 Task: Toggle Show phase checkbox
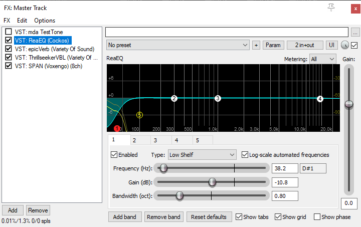click(x=317, y=217)
